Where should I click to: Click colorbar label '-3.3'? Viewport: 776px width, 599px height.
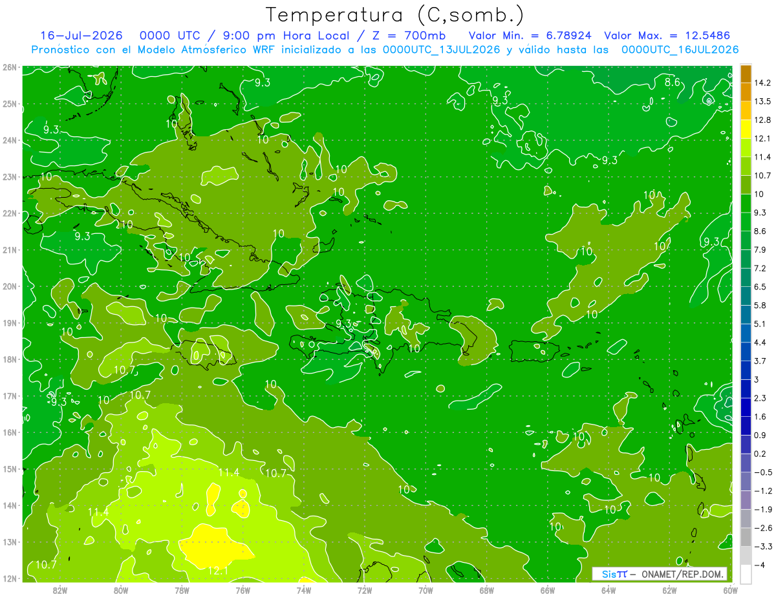[x=763, y=547]
